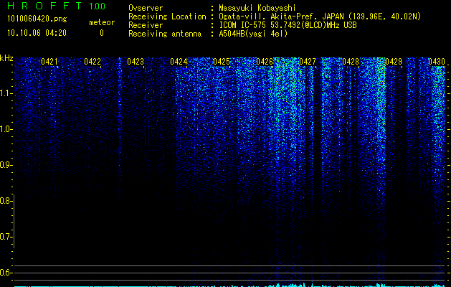Click the 0423 time marker
This screenshot has height=287, width=451.
[136, 62]
